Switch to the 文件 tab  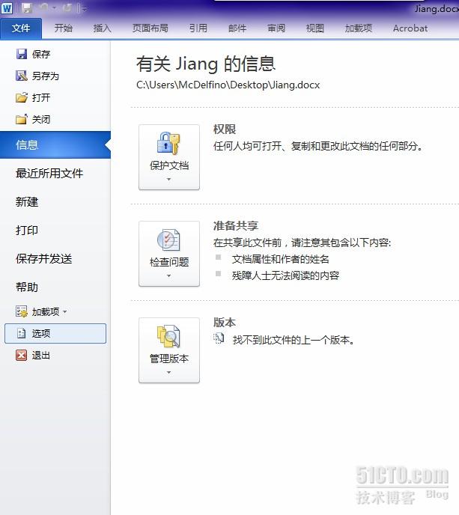click(21, 28)
